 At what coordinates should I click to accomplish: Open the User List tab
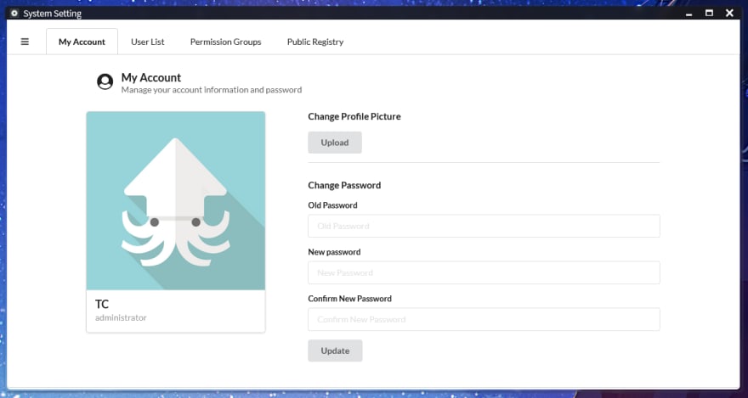(147, 42)
